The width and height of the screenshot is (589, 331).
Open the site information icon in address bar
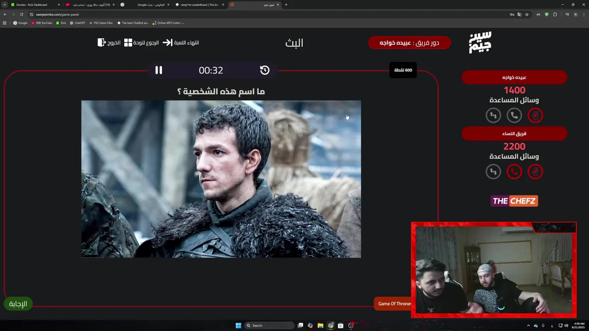tap(32, 14)
